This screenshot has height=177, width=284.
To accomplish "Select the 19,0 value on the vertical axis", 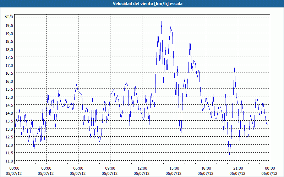I will 10,34.
